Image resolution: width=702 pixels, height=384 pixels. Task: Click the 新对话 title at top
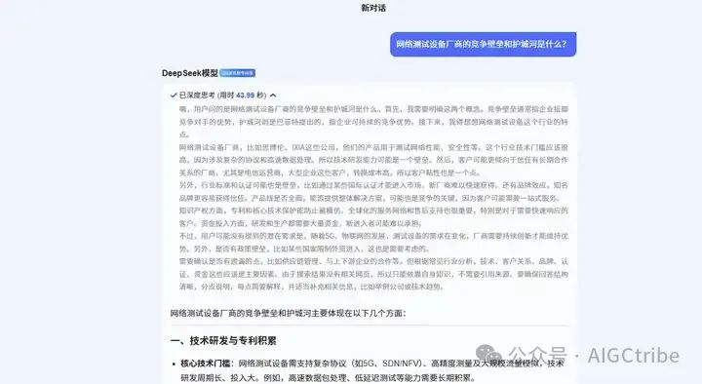pyautogui.click(x=373, y=8)
